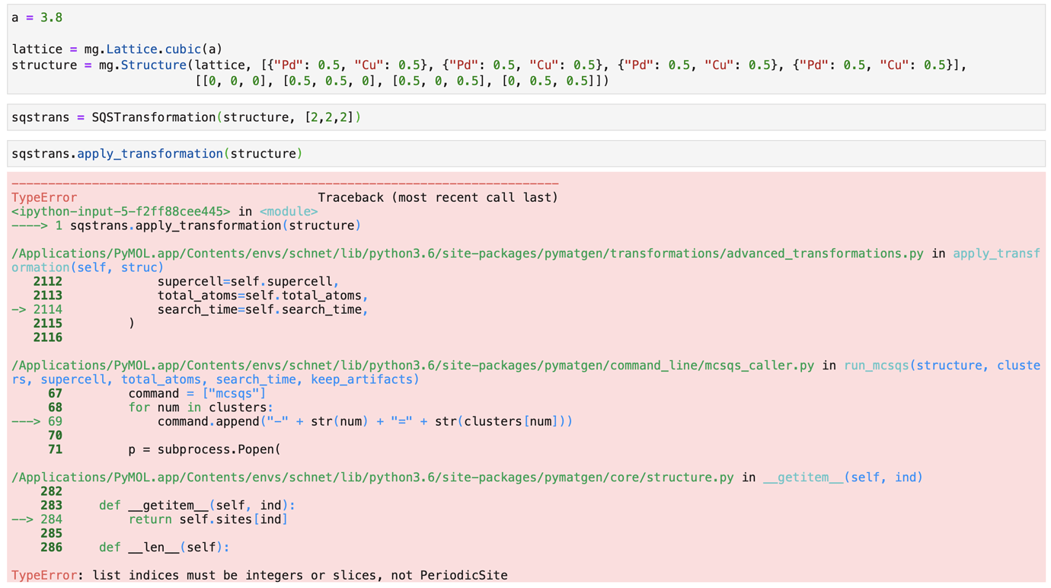Click the mcsqs_caller.py file path

(x=412, y=366)
